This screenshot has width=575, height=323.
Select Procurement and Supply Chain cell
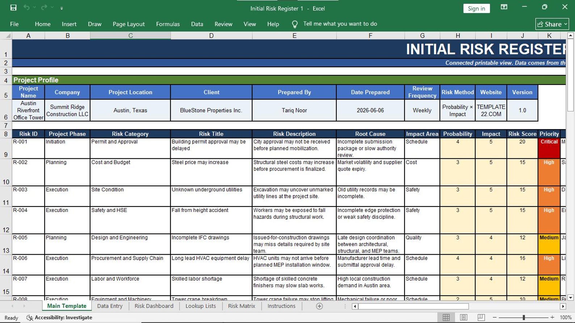(x=130, y=265)
